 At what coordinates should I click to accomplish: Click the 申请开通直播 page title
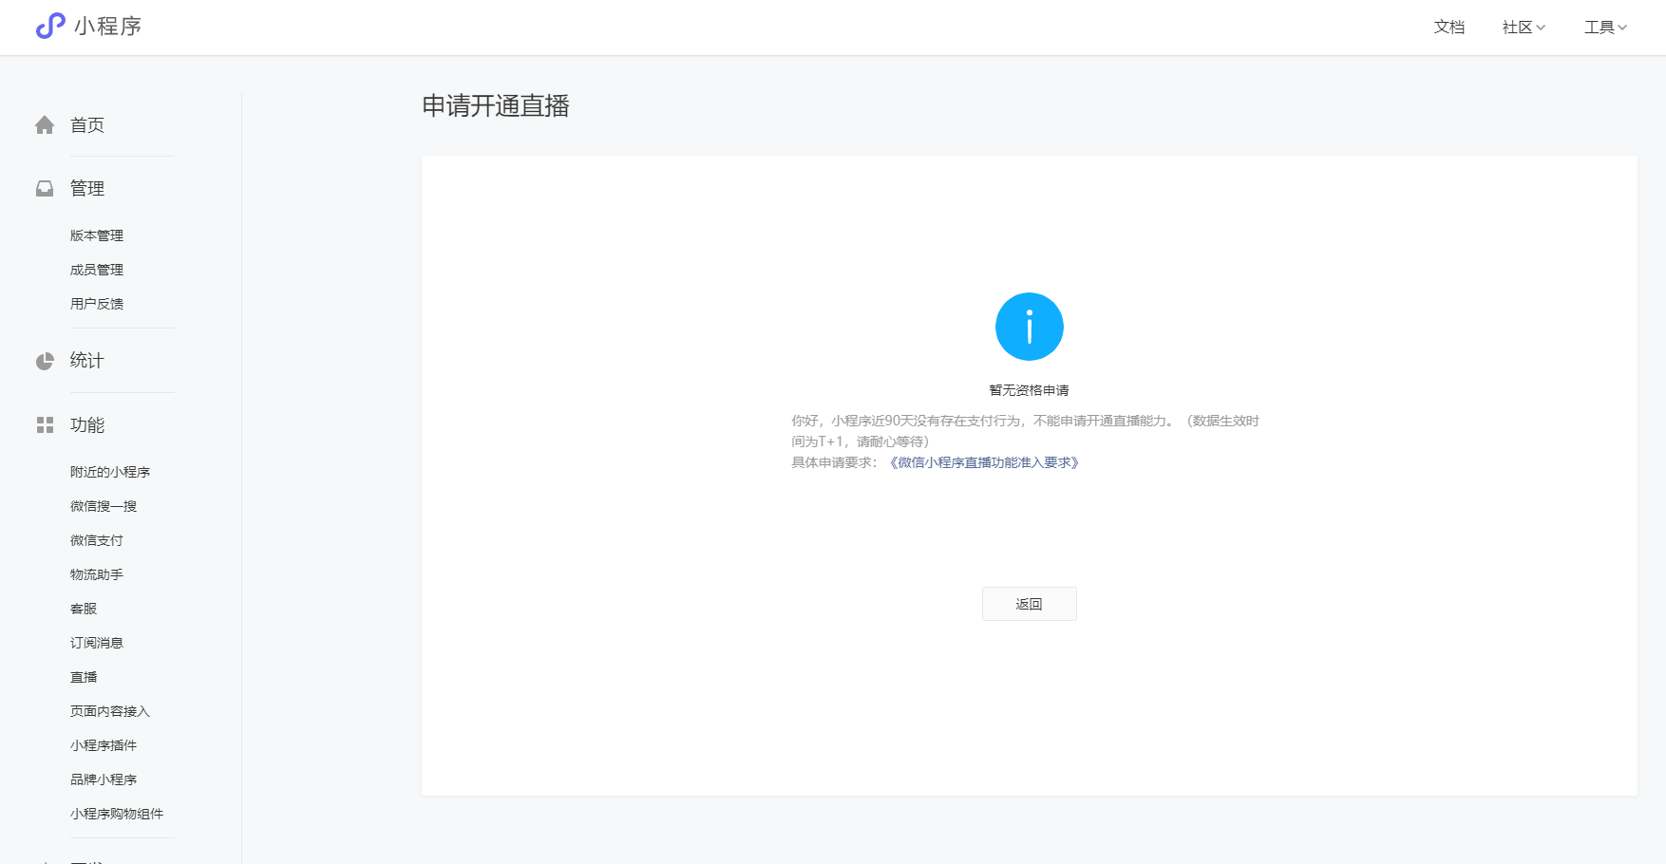[496, 106]
